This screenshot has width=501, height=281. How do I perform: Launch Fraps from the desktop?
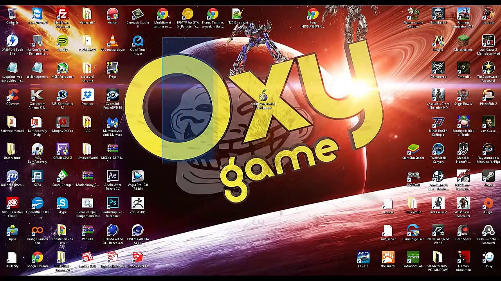(112, 68)
